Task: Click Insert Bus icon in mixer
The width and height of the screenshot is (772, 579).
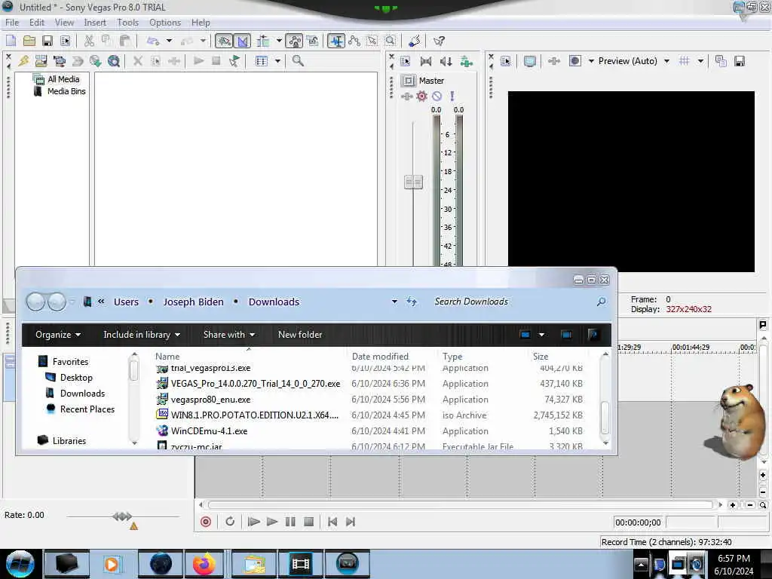Action: pos(466,61)
